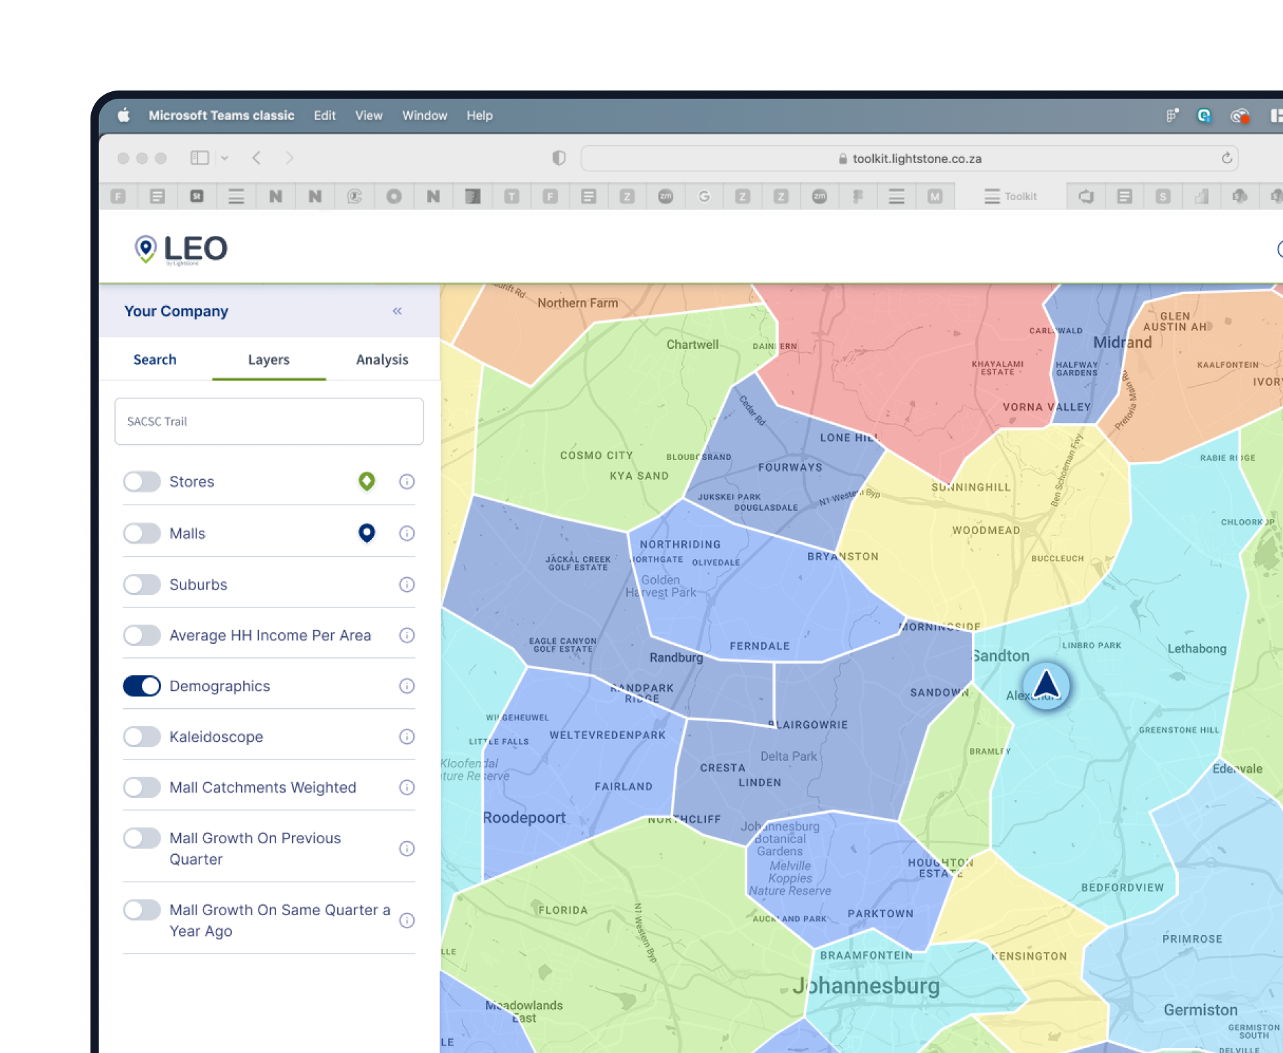
Task: Reload the page with the refresh icon
Action: tap(1227, 158)
